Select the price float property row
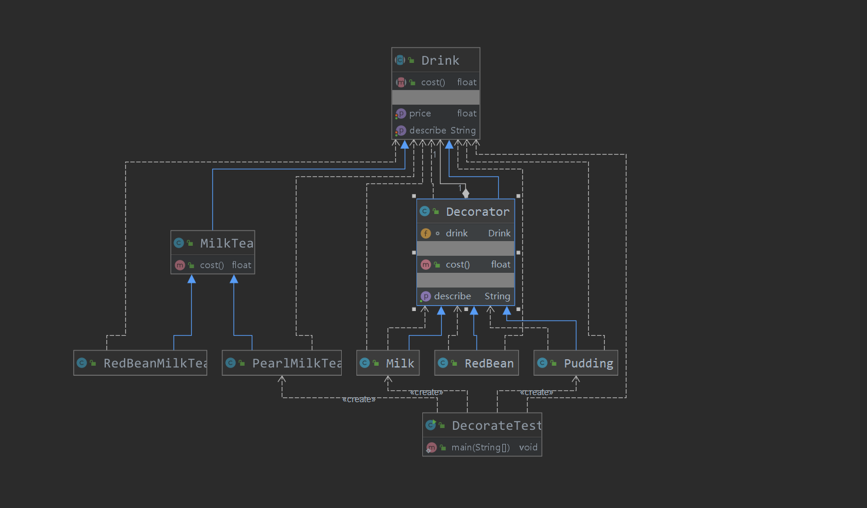The height and width of the screenshot is (508, 867). [436, 113]
